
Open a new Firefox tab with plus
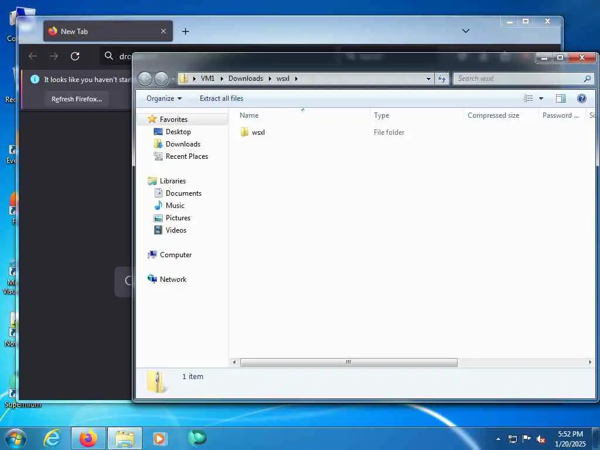coord(186,32)
